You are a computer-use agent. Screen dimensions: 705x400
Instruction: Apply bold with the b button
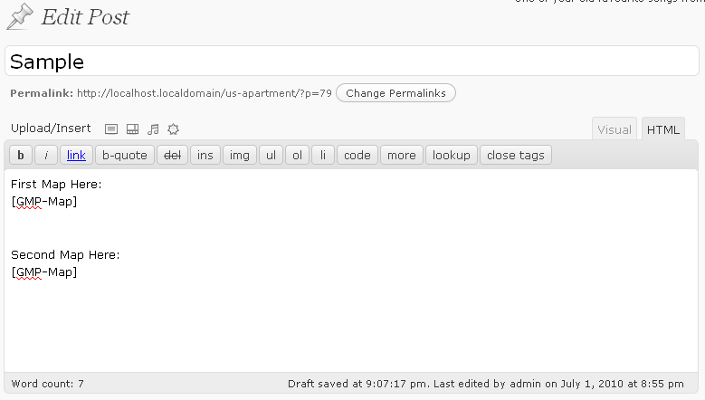click(21, 155)
